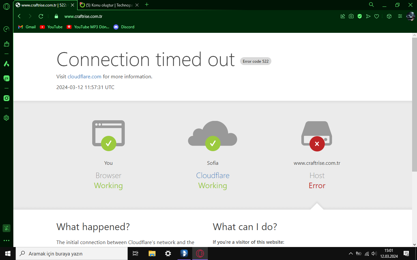Open the taskbar clock showing 15:01
The width and height of the screenshot is (417, 260).
click(389, 253)
